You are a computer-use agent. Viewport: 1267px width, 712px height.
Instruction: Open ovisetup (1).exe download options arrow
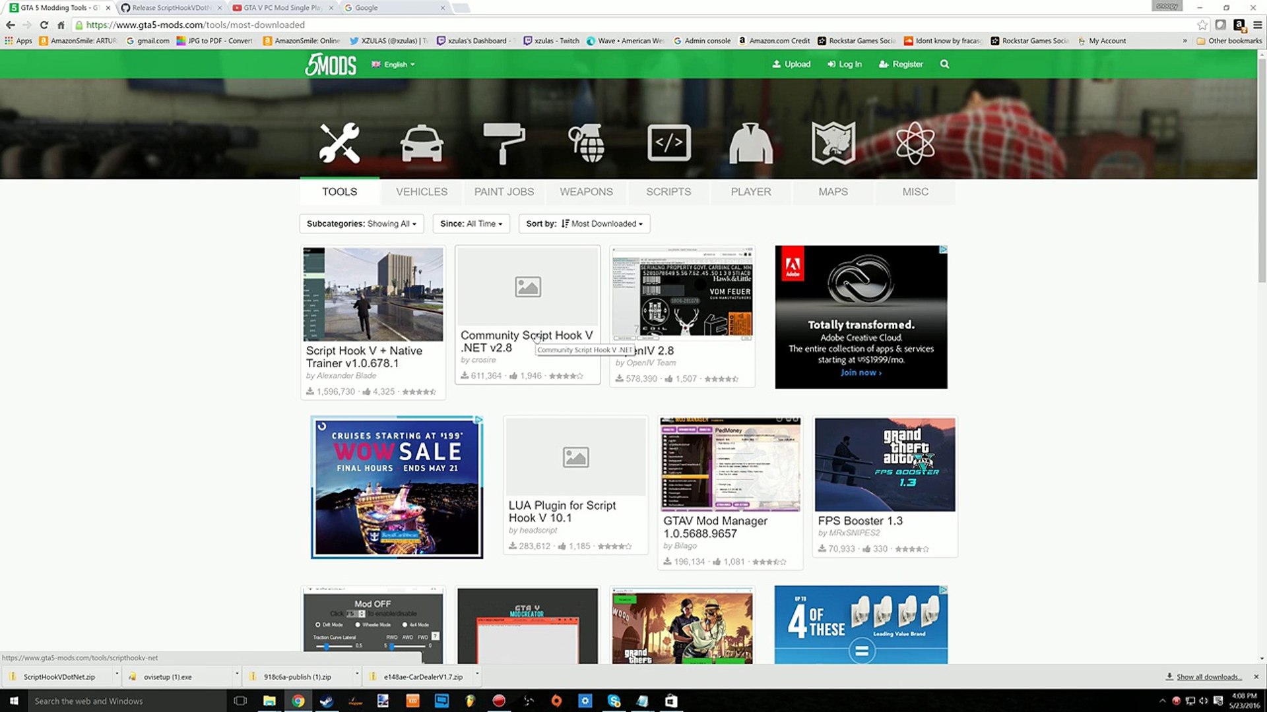[236, 674]
